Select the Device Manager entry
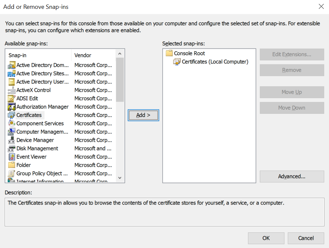This screenshot has width=329, height=248. [x=35, y=140]
